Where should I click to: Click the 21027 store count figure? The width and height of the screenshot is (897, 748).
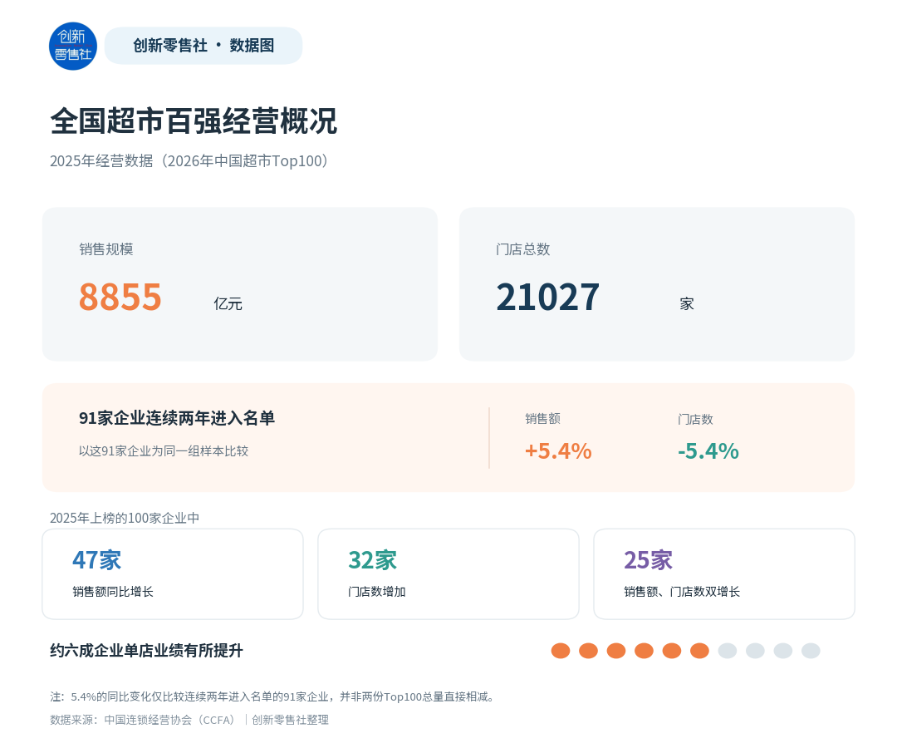click(x=547, y=297)
